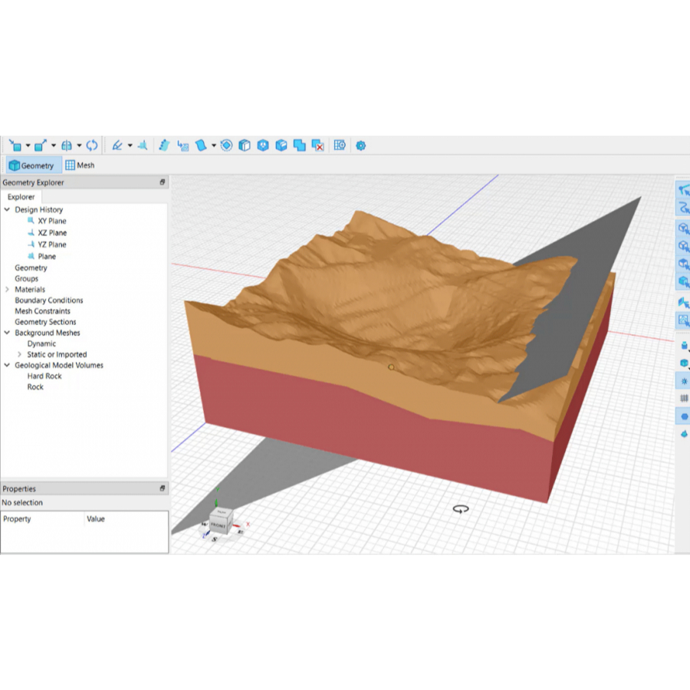This screenshot has width=690, height=690.
Task: Click the circular refresh arrows toolbar icon
Action: (x=92, y=145)
